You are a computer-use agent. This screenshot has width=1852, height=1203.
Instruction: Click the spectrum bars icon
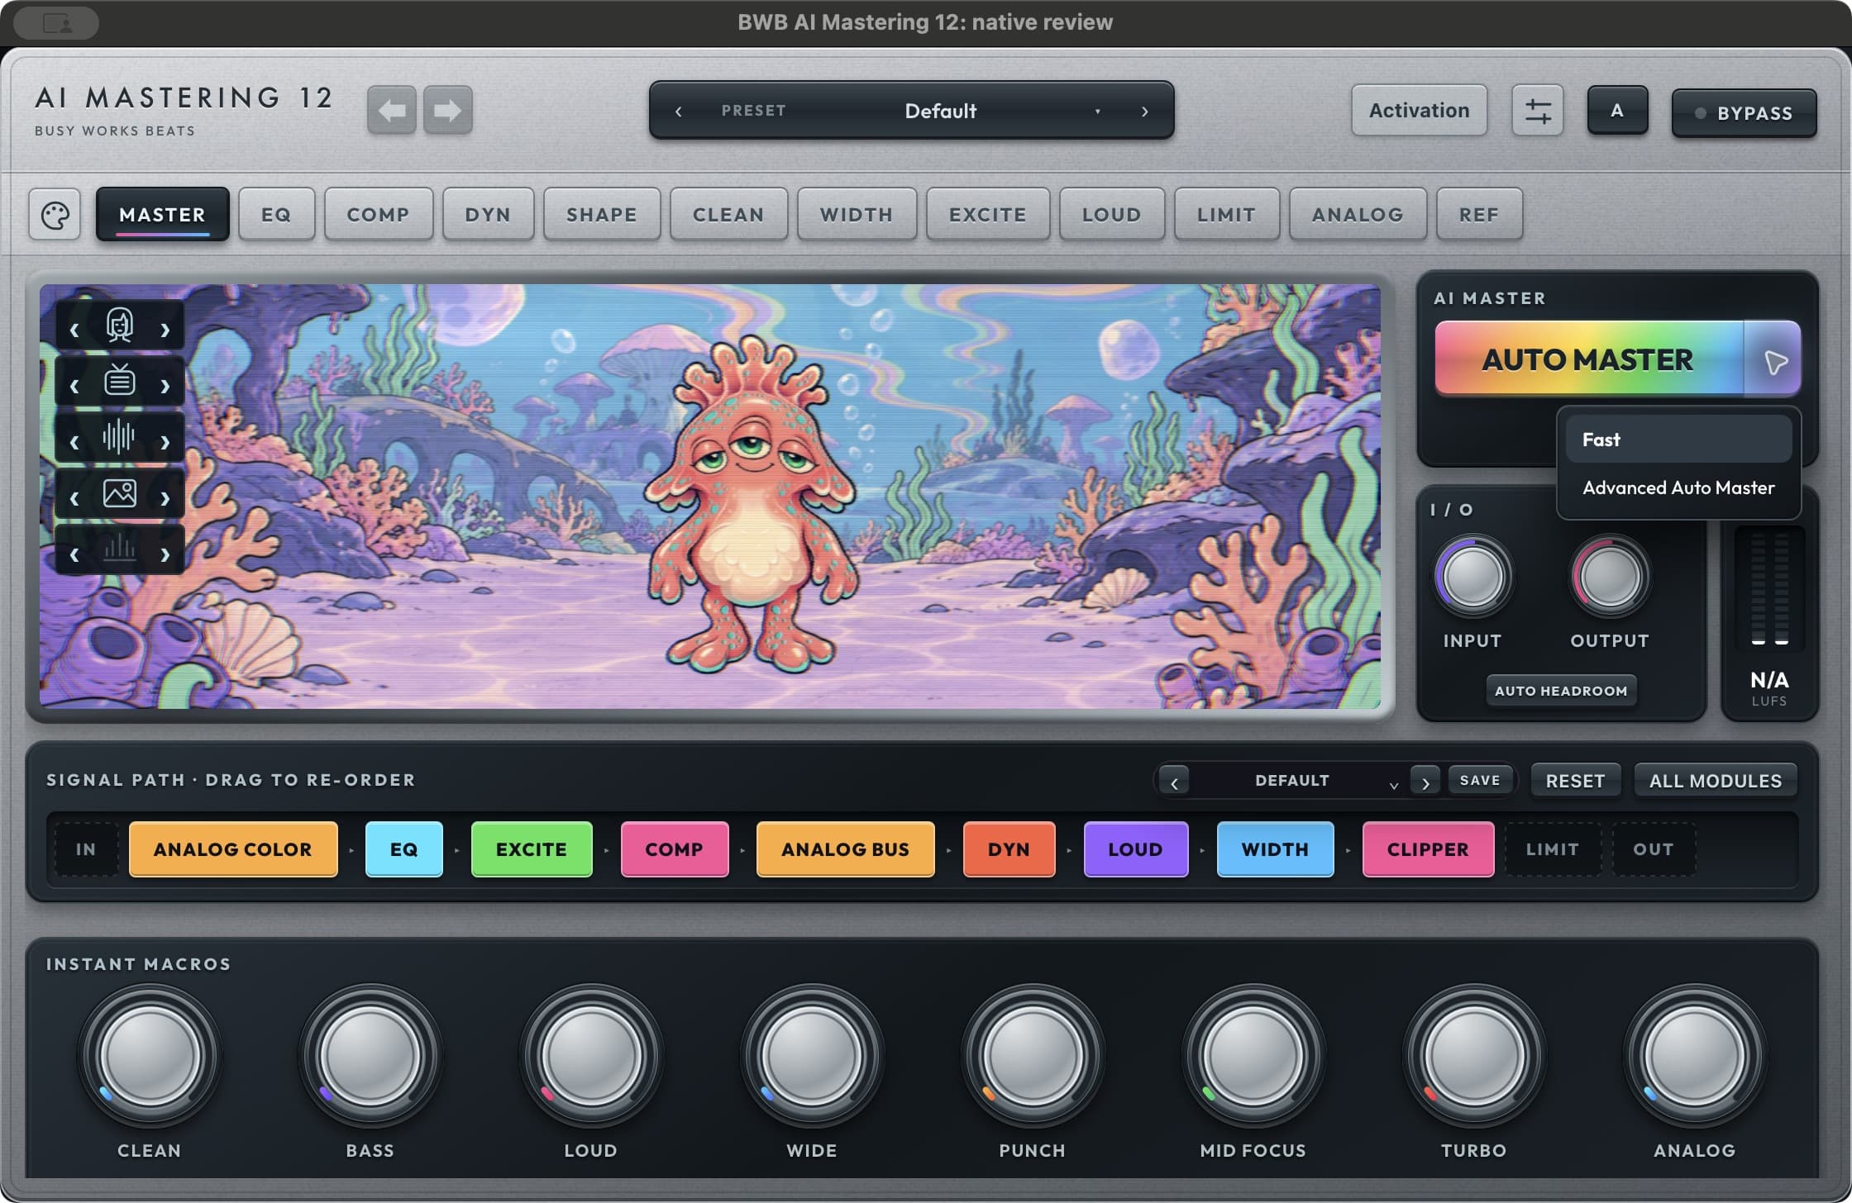pyautogui.click(x=120, y=549)
